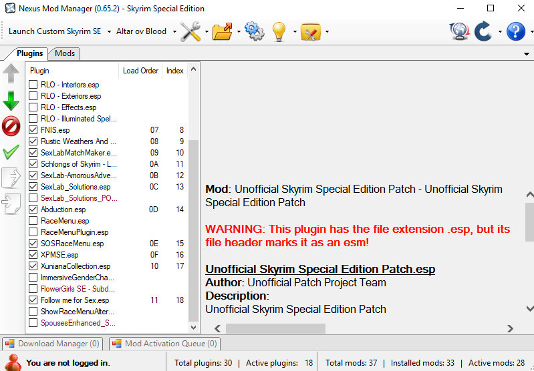Expand Launch Custom Skyrim SE dropdown arrow

(109, 31)
